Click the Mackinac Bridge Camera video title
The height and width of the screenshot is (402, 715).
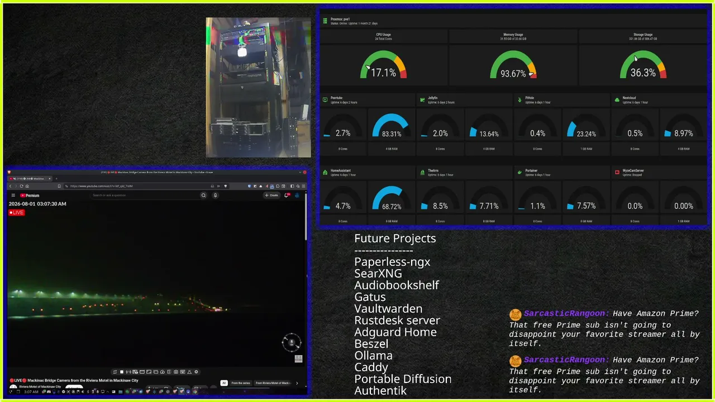[74, 380]
